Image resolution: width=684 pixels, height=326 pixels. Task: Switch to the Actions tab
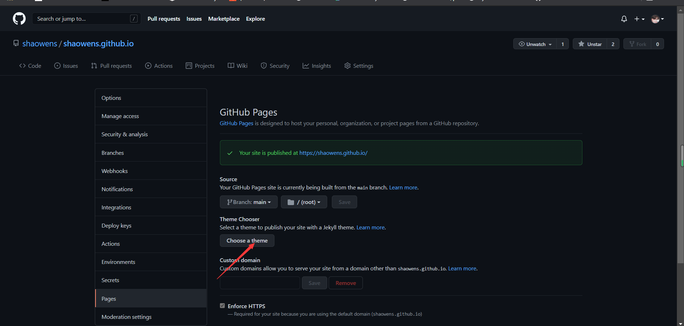pyautogui.click(x=159, y=66)
